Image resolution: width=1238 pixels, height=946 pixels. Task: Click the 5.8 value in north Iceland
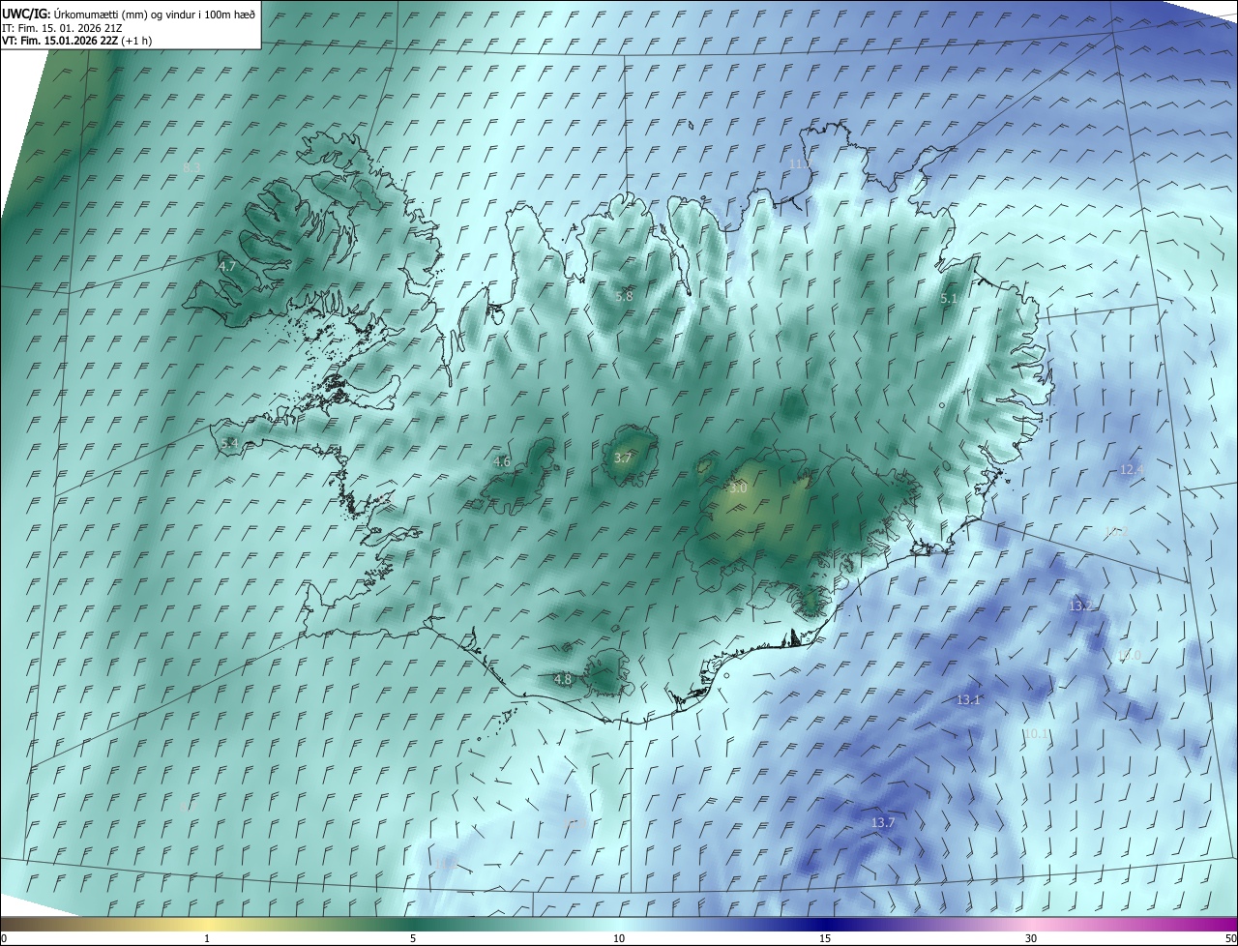click(x=624, y=296)
